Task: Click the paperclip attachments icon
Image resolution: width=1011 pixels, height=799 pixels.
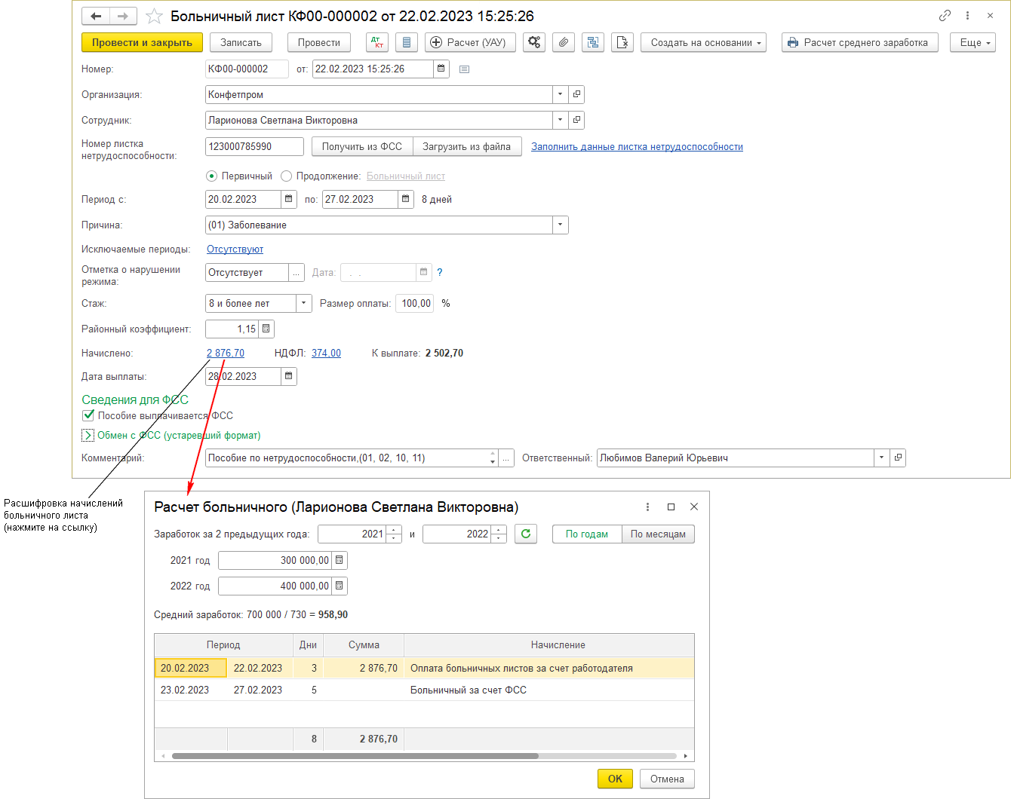Action: point(564,43)
